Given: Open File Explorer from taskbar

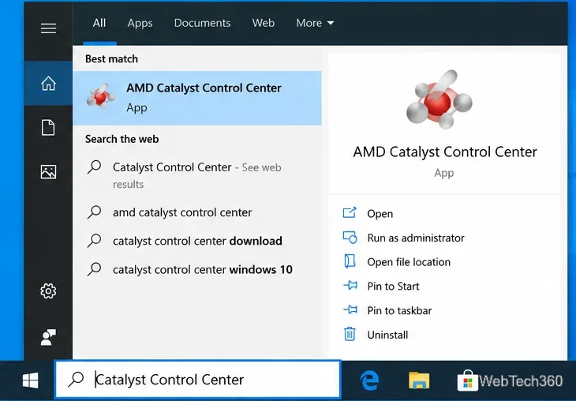Looking at the screenshot, I should [419, 380].
